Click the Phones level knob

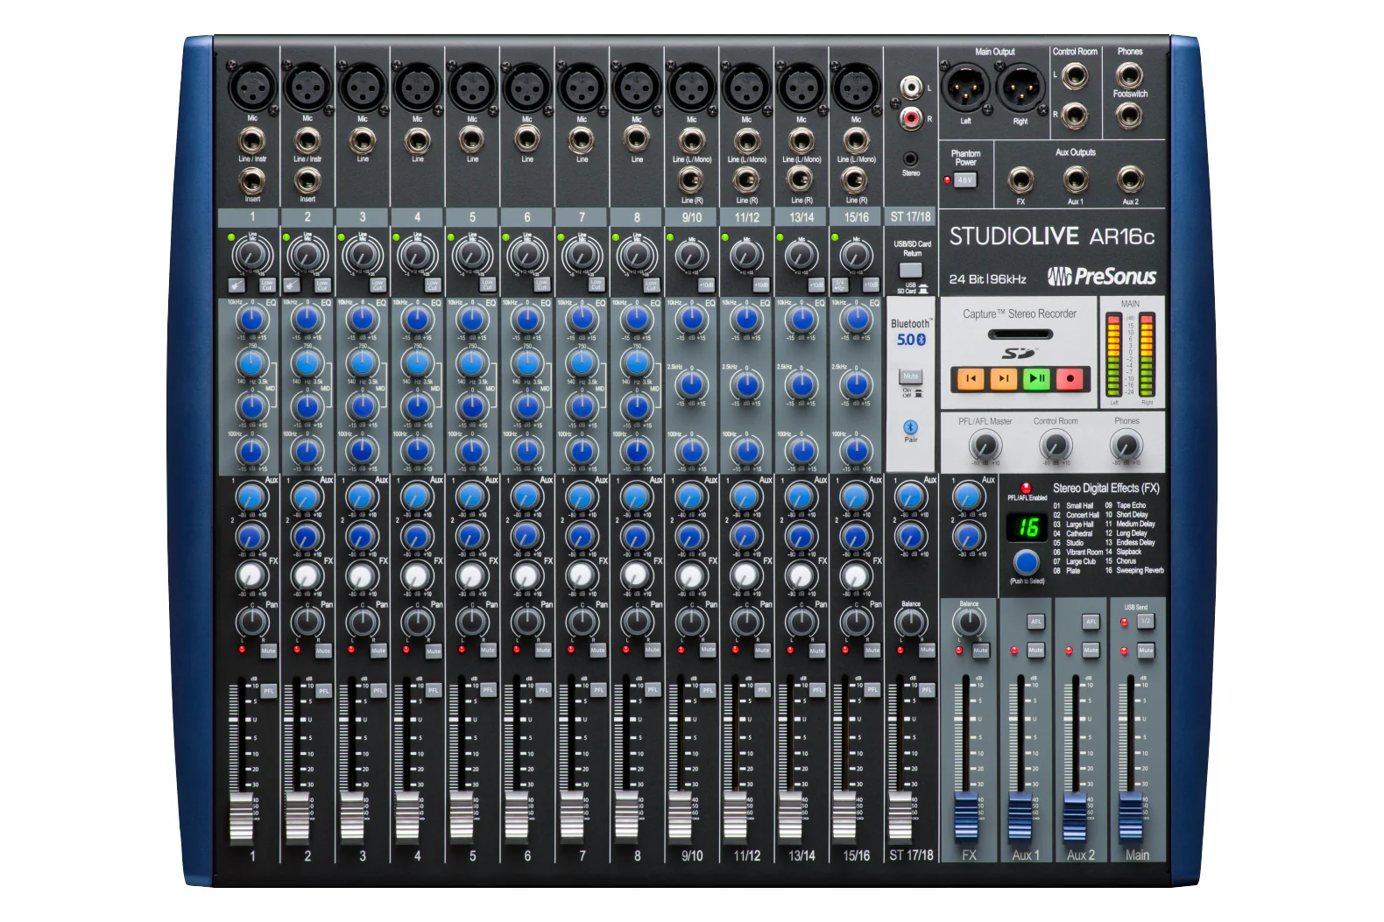pos(1126,446)
